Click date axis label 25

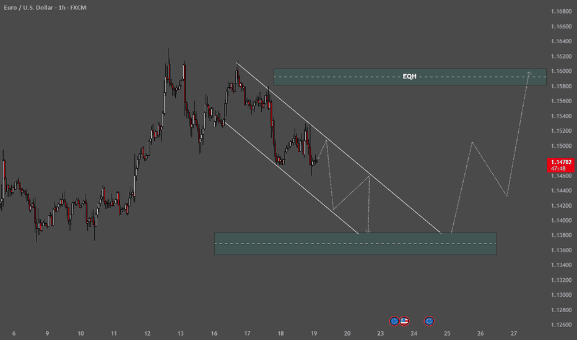point(447,333)
